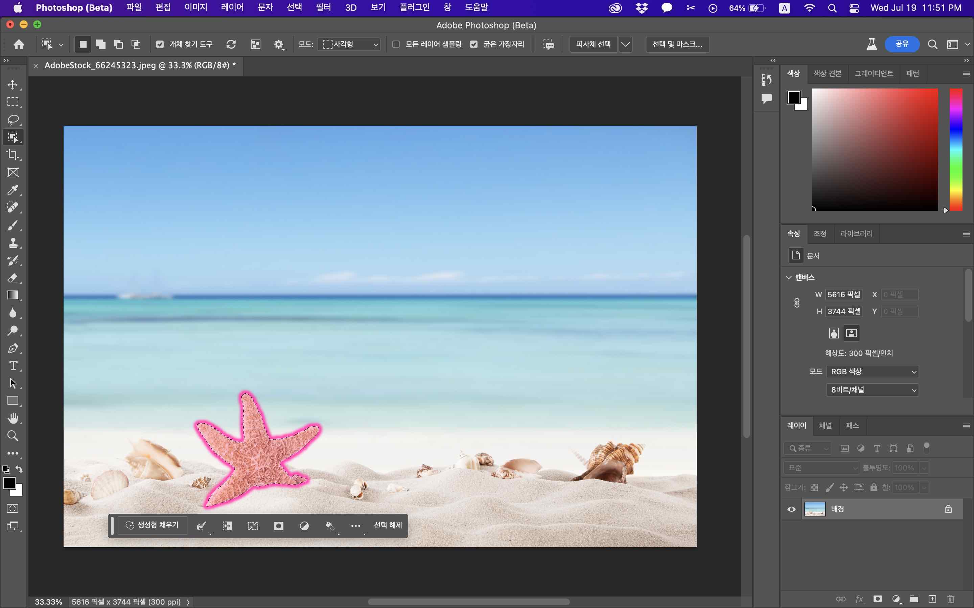Open the 필터 menu

pyautogui.click(x=323, y=8)
